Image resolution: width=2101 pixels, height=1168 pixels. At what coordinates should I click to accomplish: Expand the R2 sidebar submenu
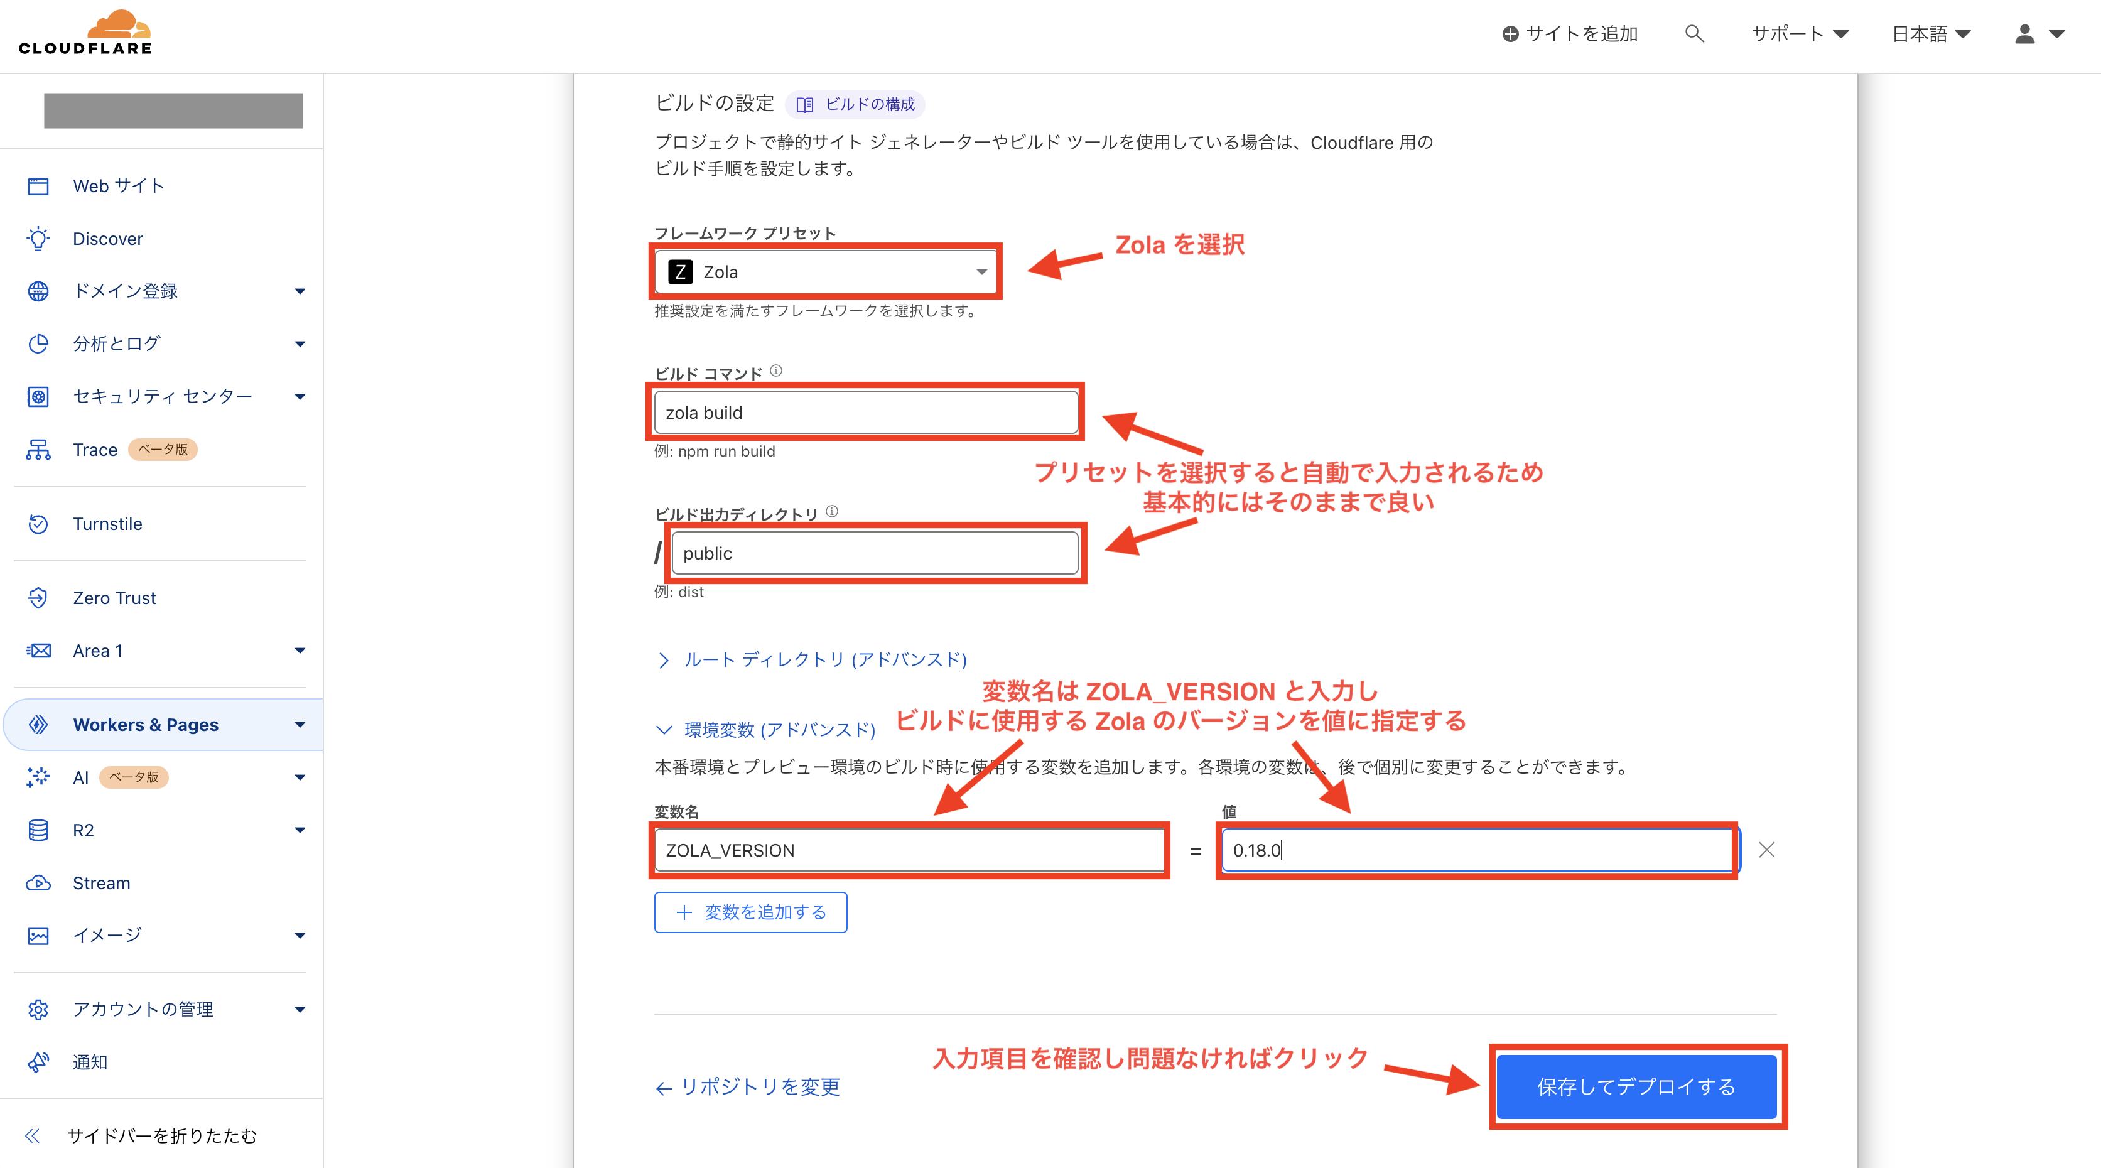click(x=300, y=830)
